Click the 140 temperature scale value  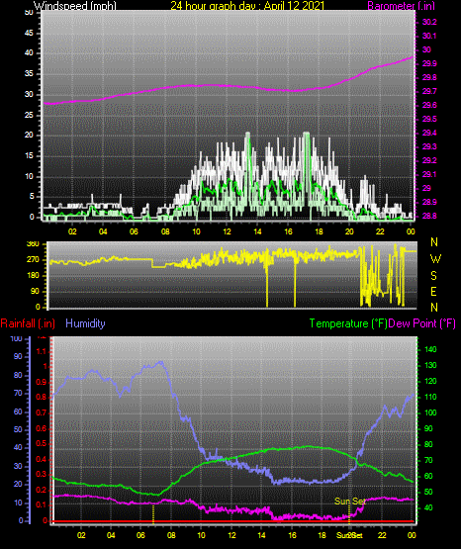pos(430,349)
